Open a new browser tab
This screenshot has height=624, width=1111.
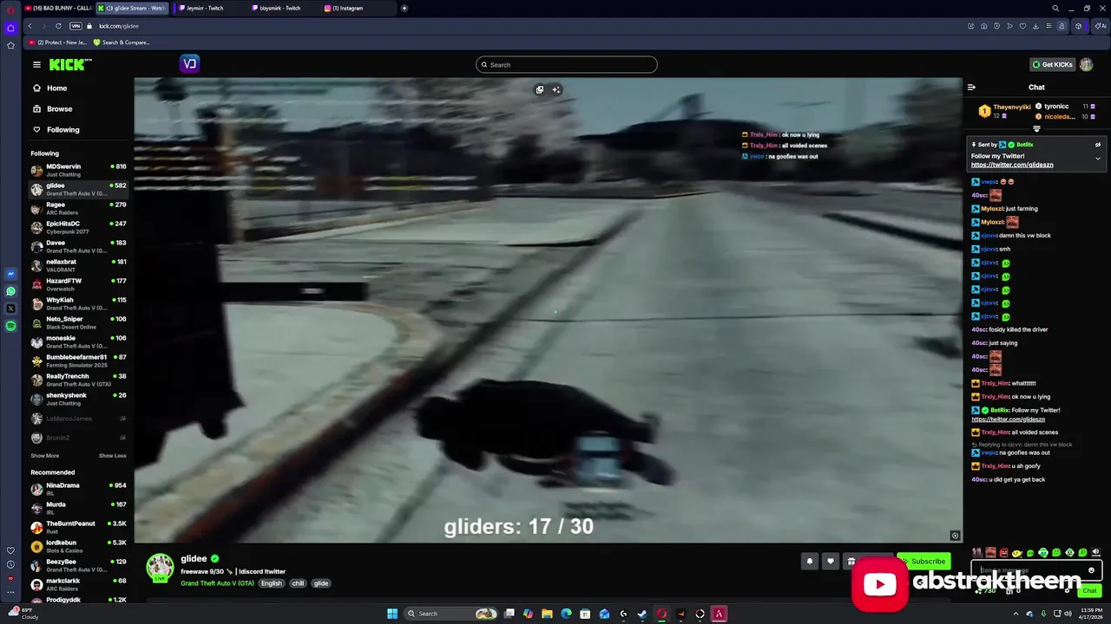pyautogui.click(x=404, y=8)
